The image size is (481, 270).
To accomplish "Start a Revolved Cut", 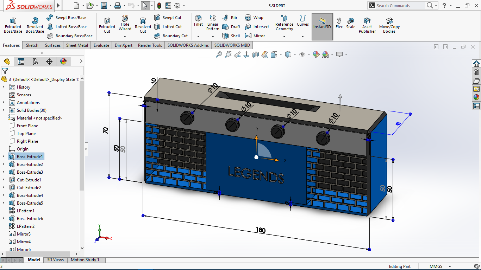I will (143, 25).
